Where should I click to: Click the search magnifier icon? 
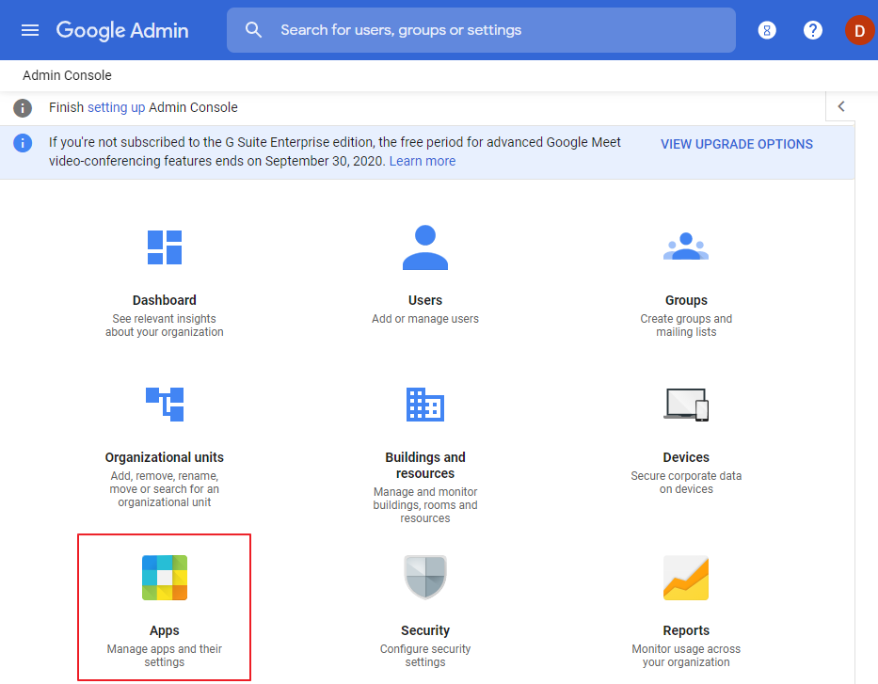[x=254, y=30]
